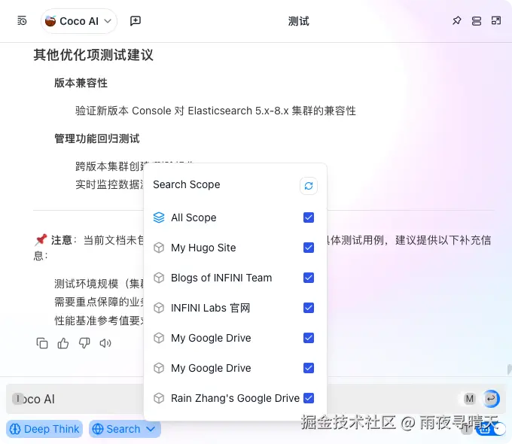This screenshot has height=444, width=512.
Task: Open the chat history panel icon
Action: click(x=22, y=21)
